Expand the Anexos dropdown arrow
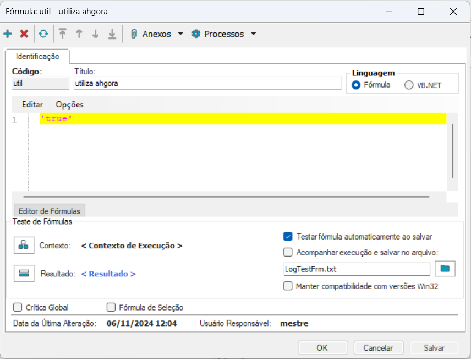 [x=180, y=34]
